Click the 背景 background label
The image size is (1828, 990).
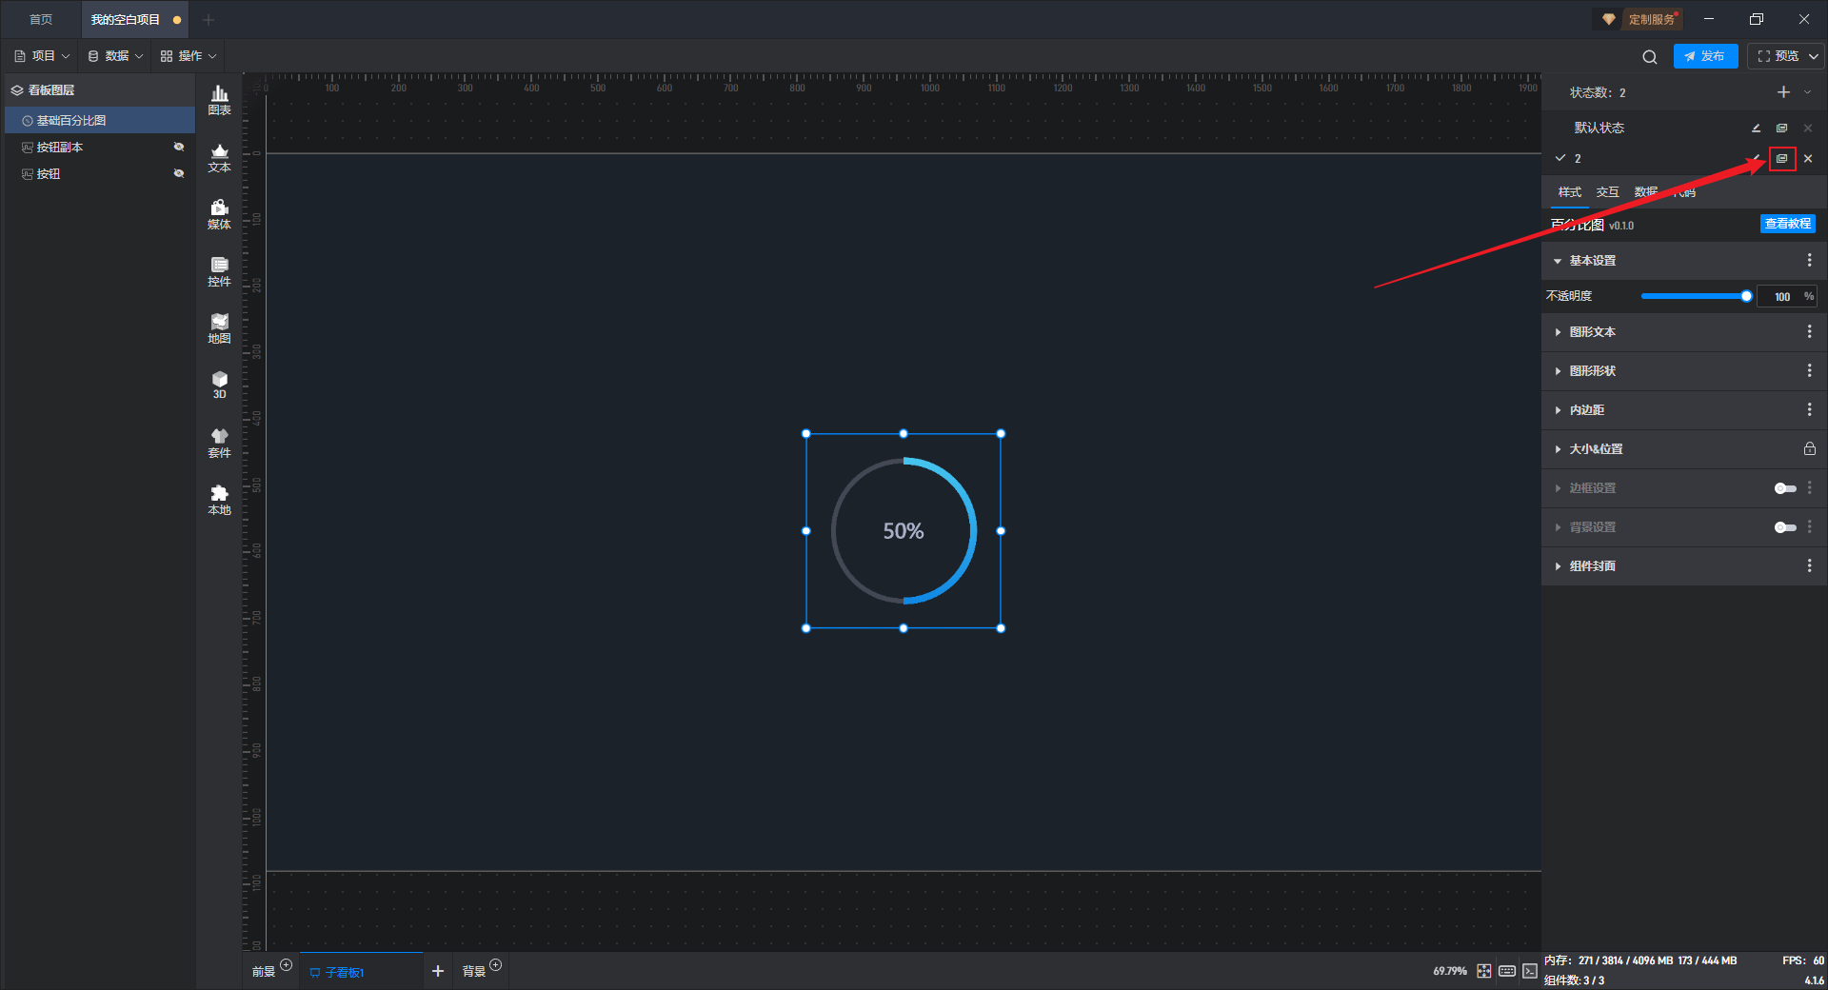click(x=474, y=971)
